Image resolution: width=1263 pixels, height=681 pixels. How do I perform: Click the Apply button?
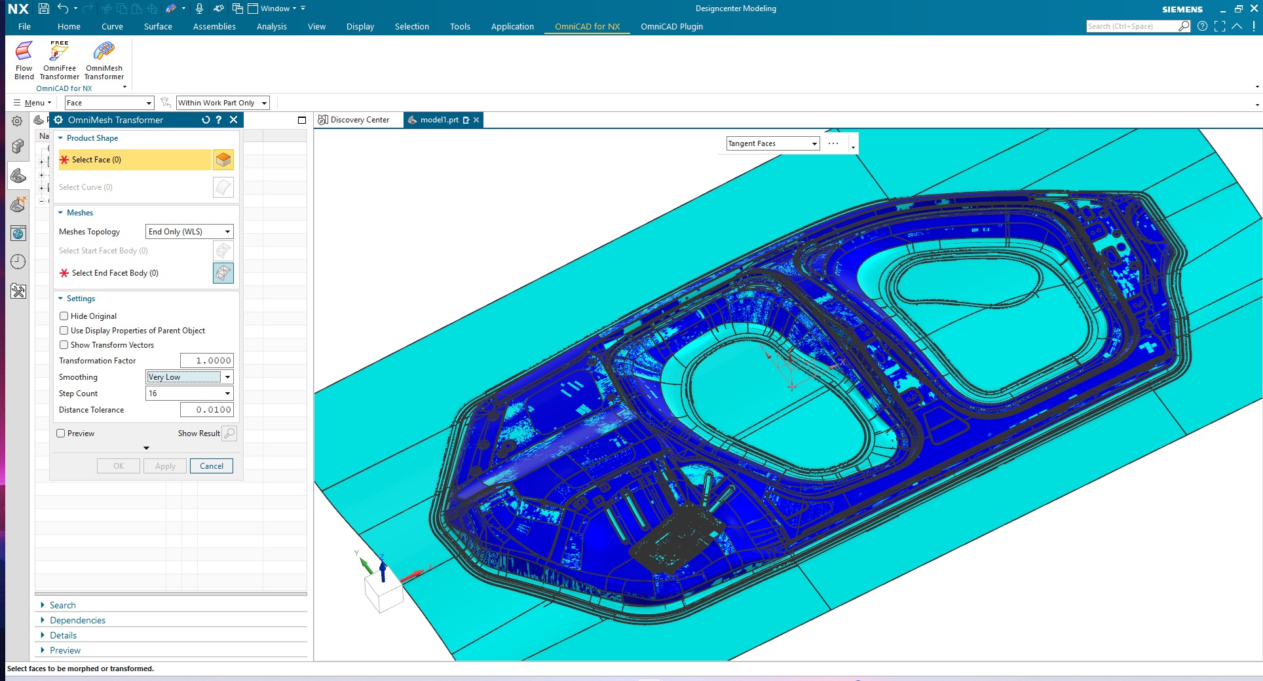click(x=164, y=466)
